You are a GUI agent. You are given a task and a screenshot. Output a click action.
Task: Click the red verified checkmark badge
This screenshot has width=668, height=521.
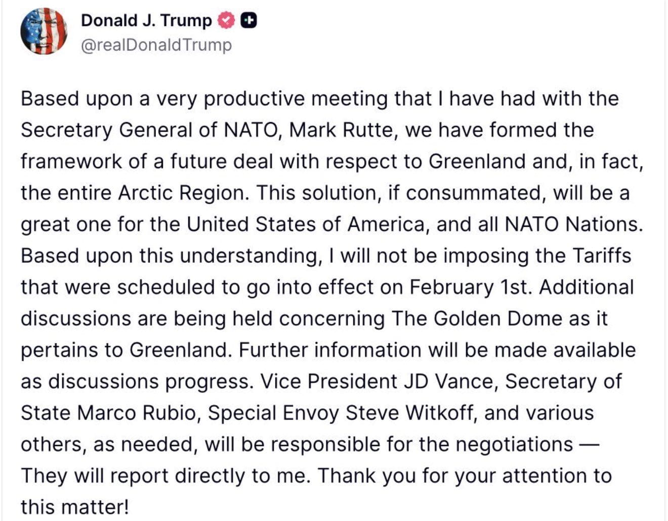pyautogui.click(x=226, y=20)
